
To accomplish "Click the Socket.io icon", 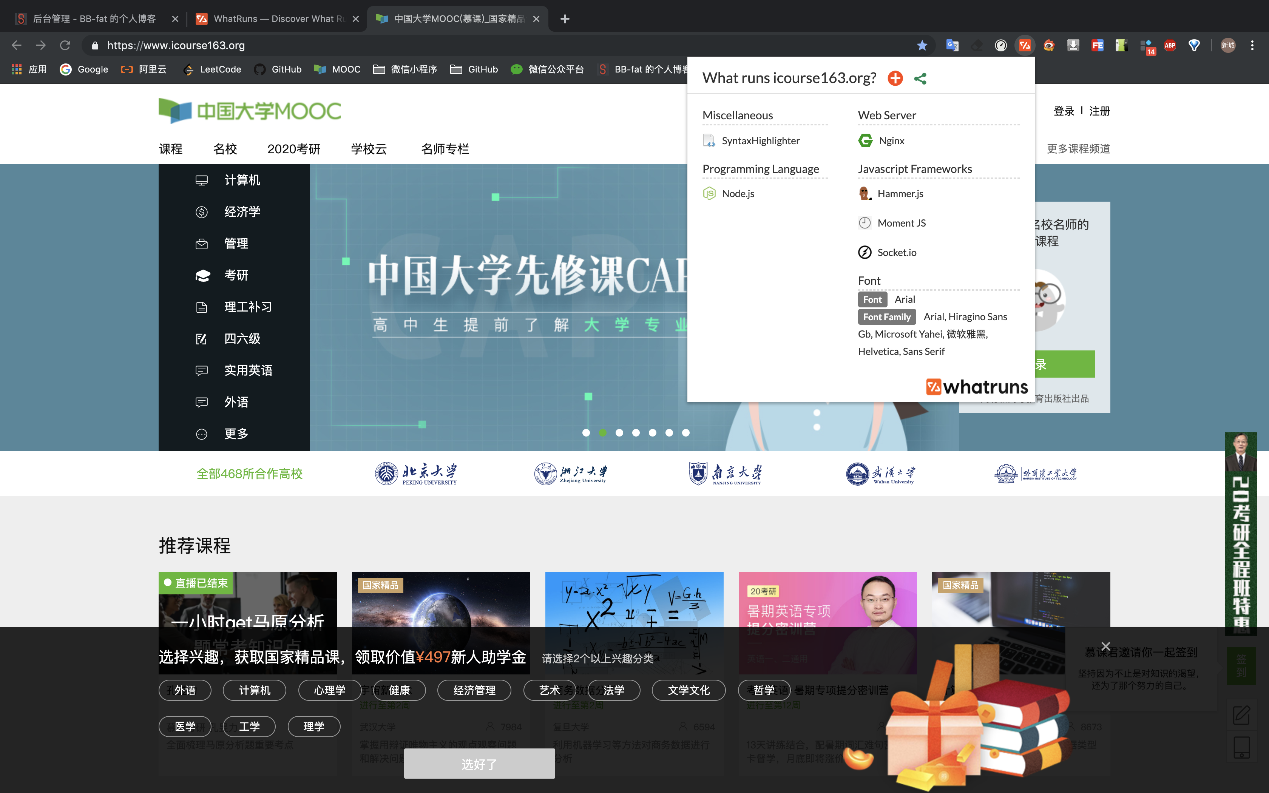I will point(864,252).
